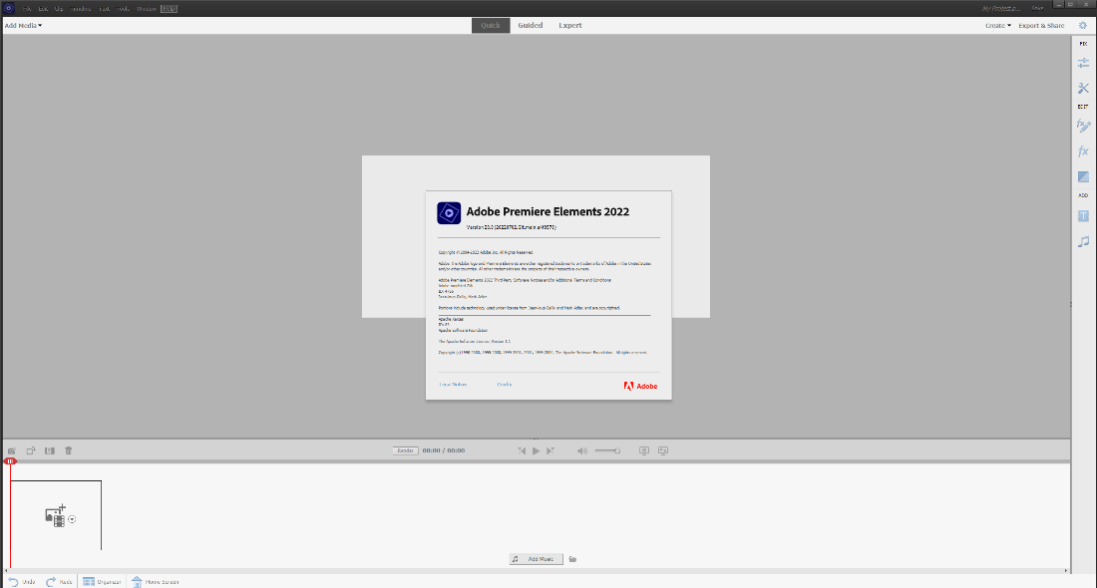Click the red timeline playhead marker
The width and height of the screenshot is (1097, 588).
(11, 461)
